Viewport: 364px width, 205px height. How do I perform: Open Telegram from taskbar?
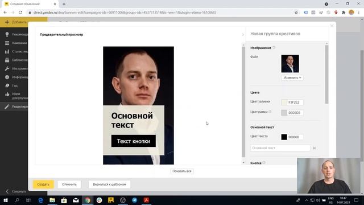(134, 200)
